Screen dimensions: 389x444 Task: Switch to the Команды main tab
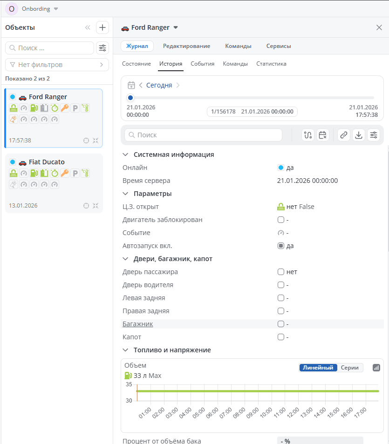(238, 46)
